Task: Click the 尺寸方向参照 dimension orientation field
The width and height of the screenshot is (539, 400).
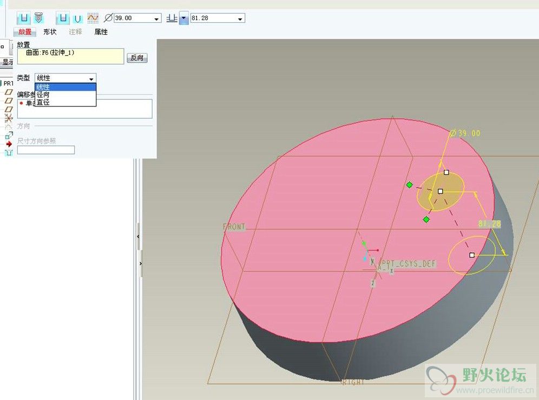Action: (45, 150)
